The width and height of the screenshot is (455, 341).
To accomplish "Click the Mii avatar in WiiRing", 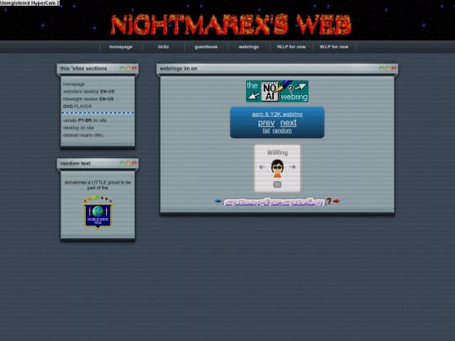I will (277, 168).
